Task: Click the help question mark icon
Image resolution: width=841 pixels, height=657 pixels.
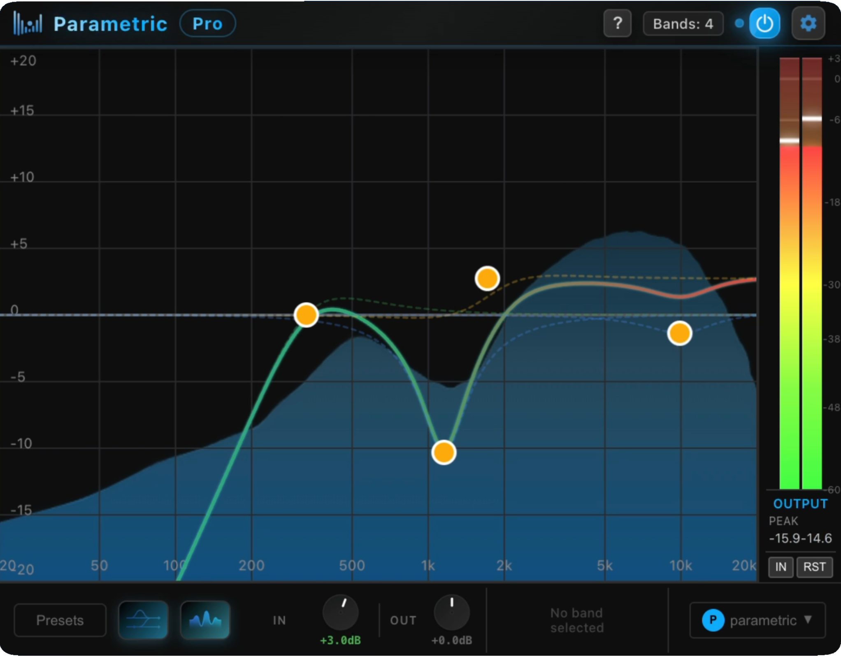Action: pyautogui.click(x=617, y=23)
